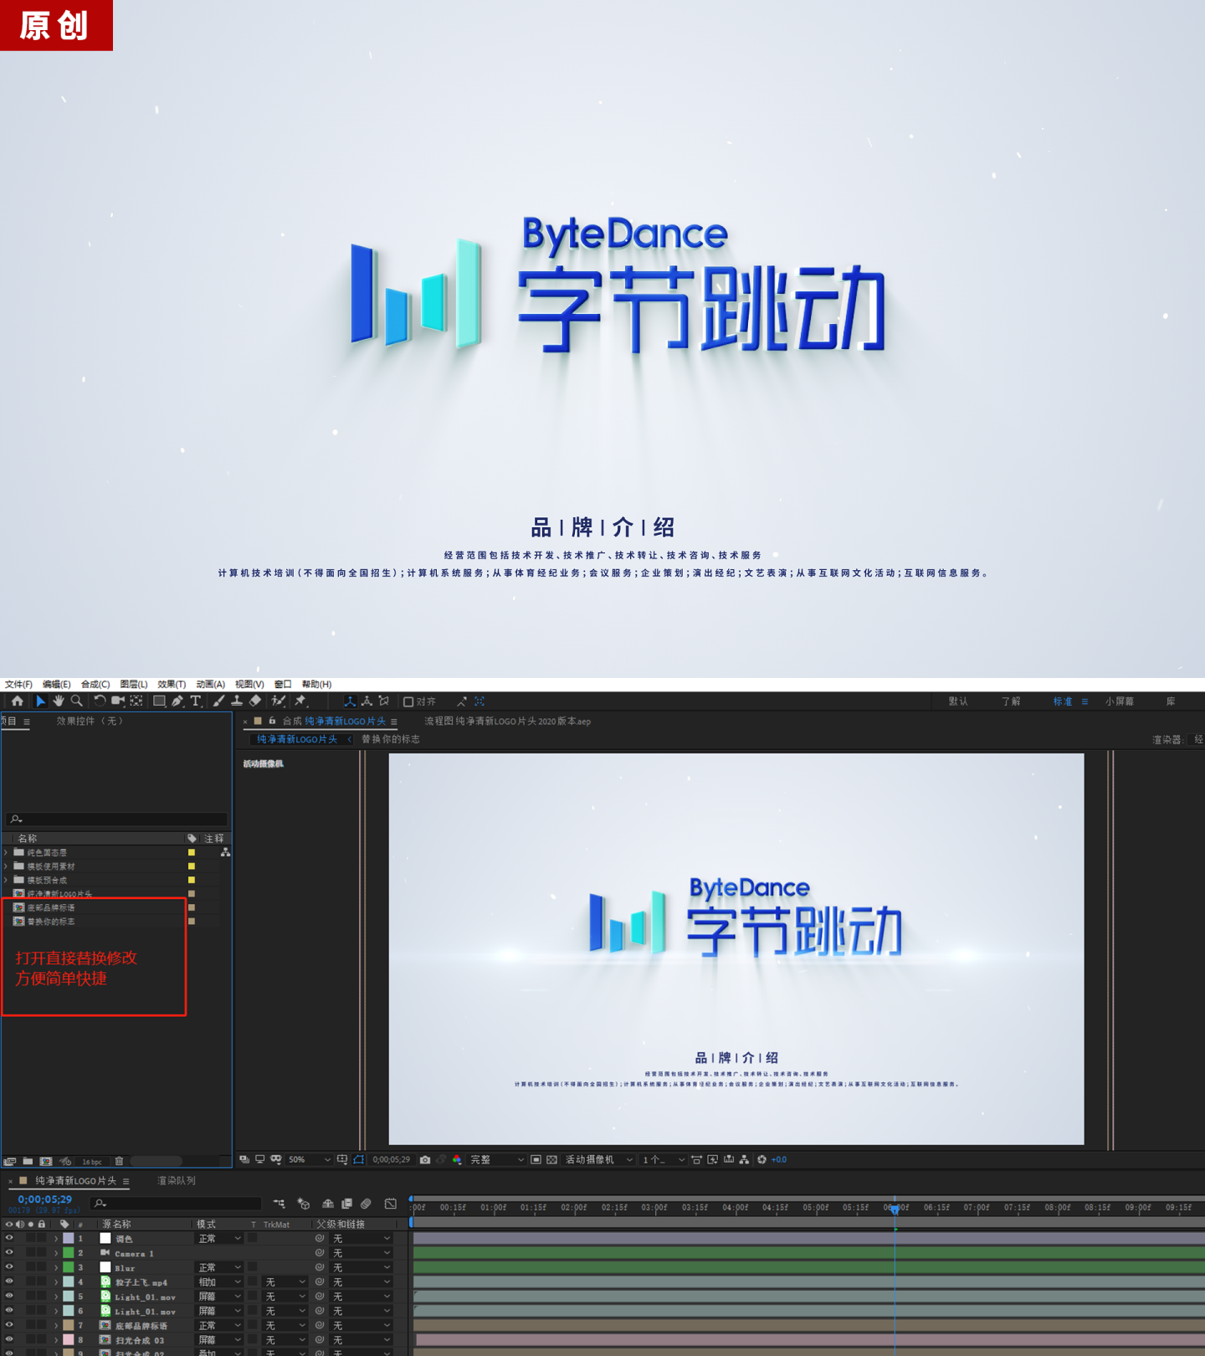
Task: Select the Pen tool
Action: pyautogui.click(x=177, y=701)
